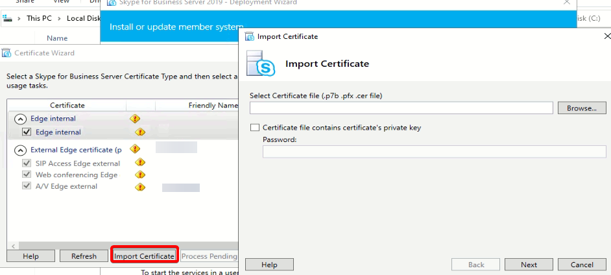Click warning icon on A/V Edge external row
611x275 pixels.
(x=140, y=187)
